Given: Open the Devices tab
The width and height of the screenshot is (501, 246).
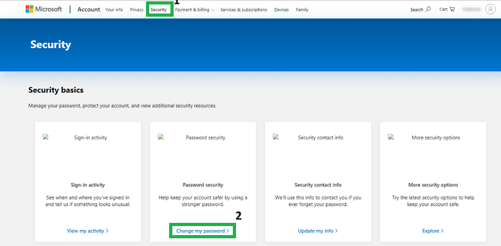Looking at the screenshot, I should click(x=281, y=10).
